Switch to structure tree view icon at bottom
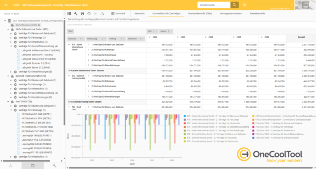This screenshot has width=316, height=169. tap(11, 166)
